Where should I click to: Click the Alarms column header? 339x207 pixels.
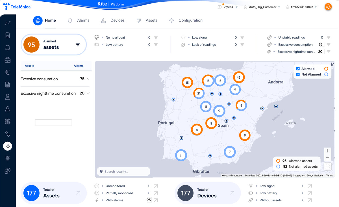click(79, 66)
